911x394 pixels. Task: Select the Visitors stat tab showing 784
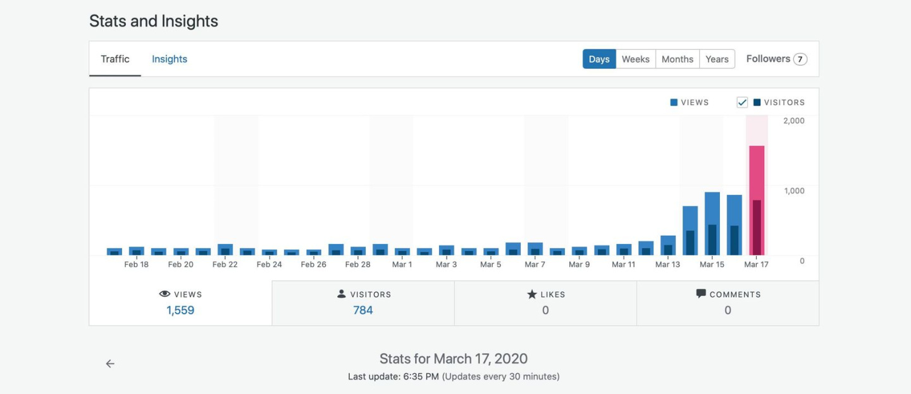[x=363, y=304]
